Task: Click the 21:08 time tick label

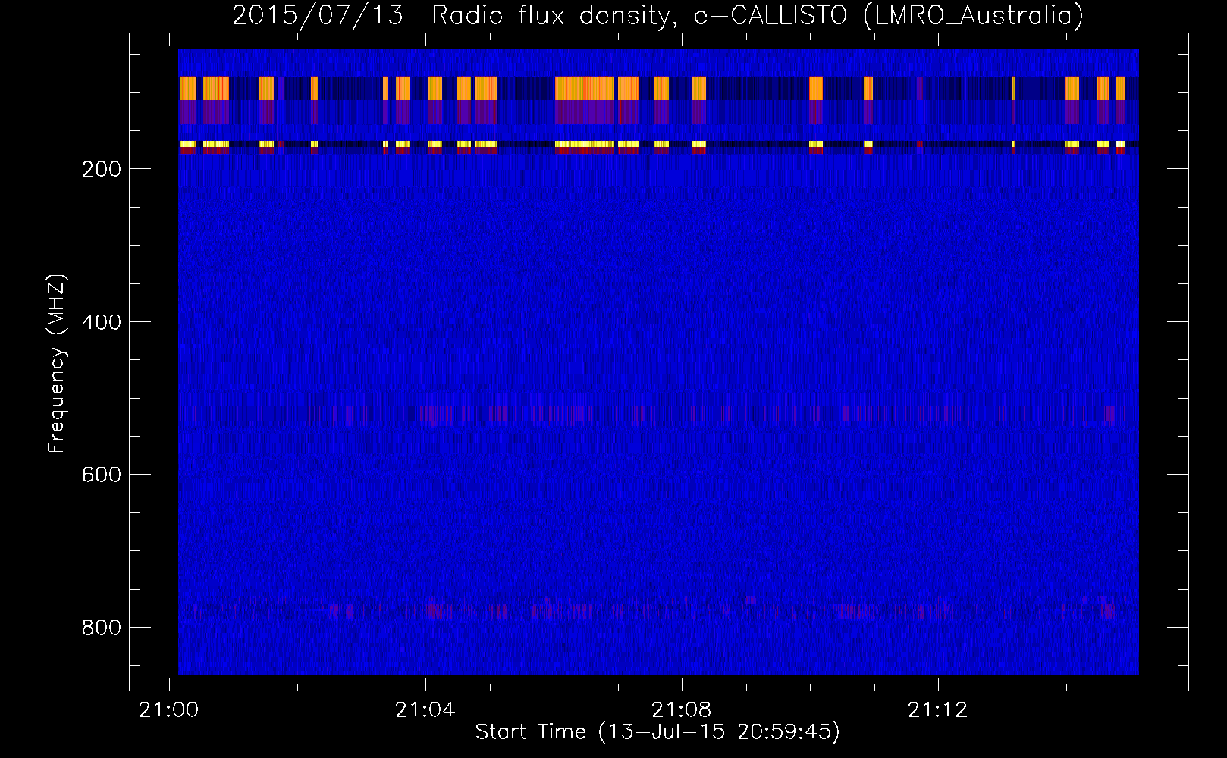Action: tap(682, 709)
